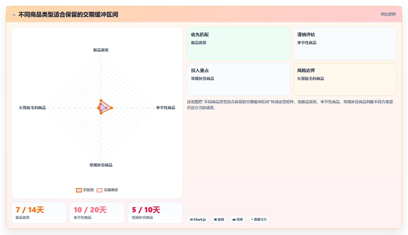Click the panel title 不同商品类型适合保留的交期缓冲区间

(x=68, y=14)
